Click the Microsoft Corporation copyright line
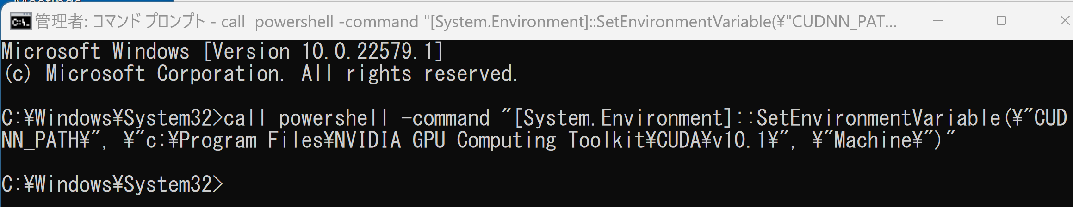1073x207 pixels. pos(260,74)
